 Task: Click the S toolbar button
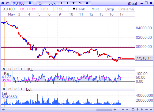point(80,3)
